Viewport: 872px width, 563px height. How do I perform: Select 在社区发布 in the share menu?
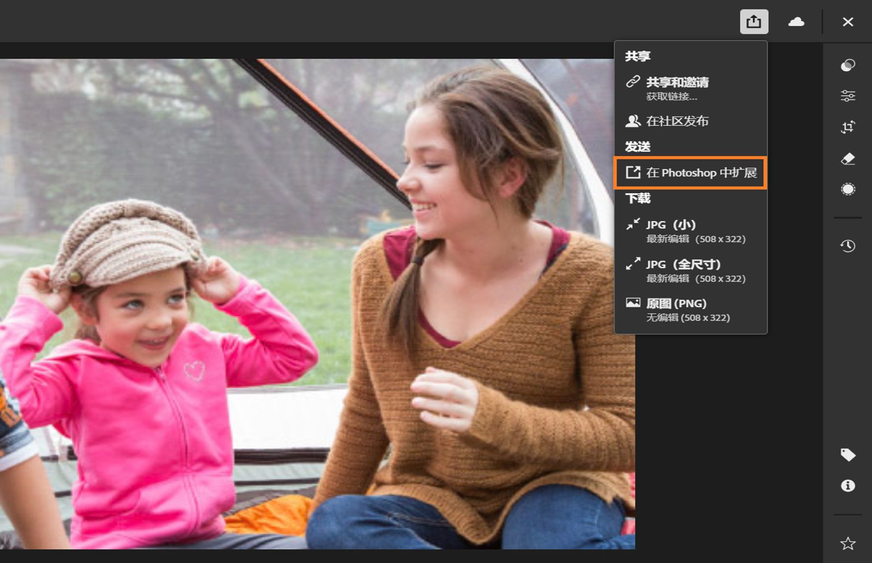(x=677, y=122)
